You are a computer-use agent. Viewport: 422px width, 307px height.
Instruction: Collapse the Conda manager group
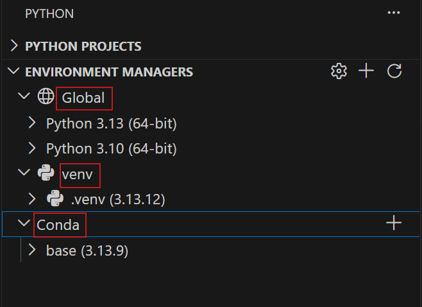(24, 224)
